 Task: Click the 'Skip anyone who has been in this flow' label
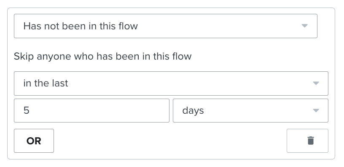coord(103,56)
